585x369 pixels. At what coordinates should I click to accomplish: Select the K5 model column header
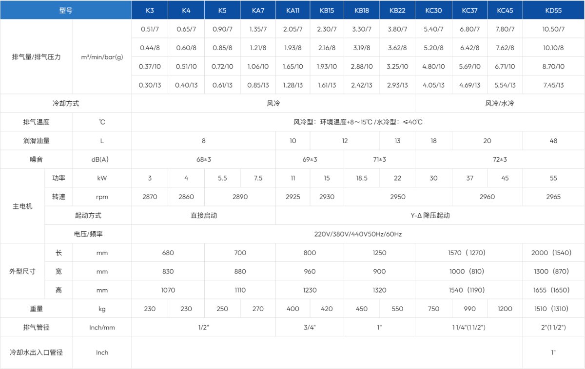click(x=222, y=10)
